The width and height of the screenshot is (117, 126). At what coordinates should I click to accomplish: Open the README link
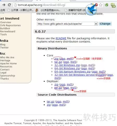(61, 38)
